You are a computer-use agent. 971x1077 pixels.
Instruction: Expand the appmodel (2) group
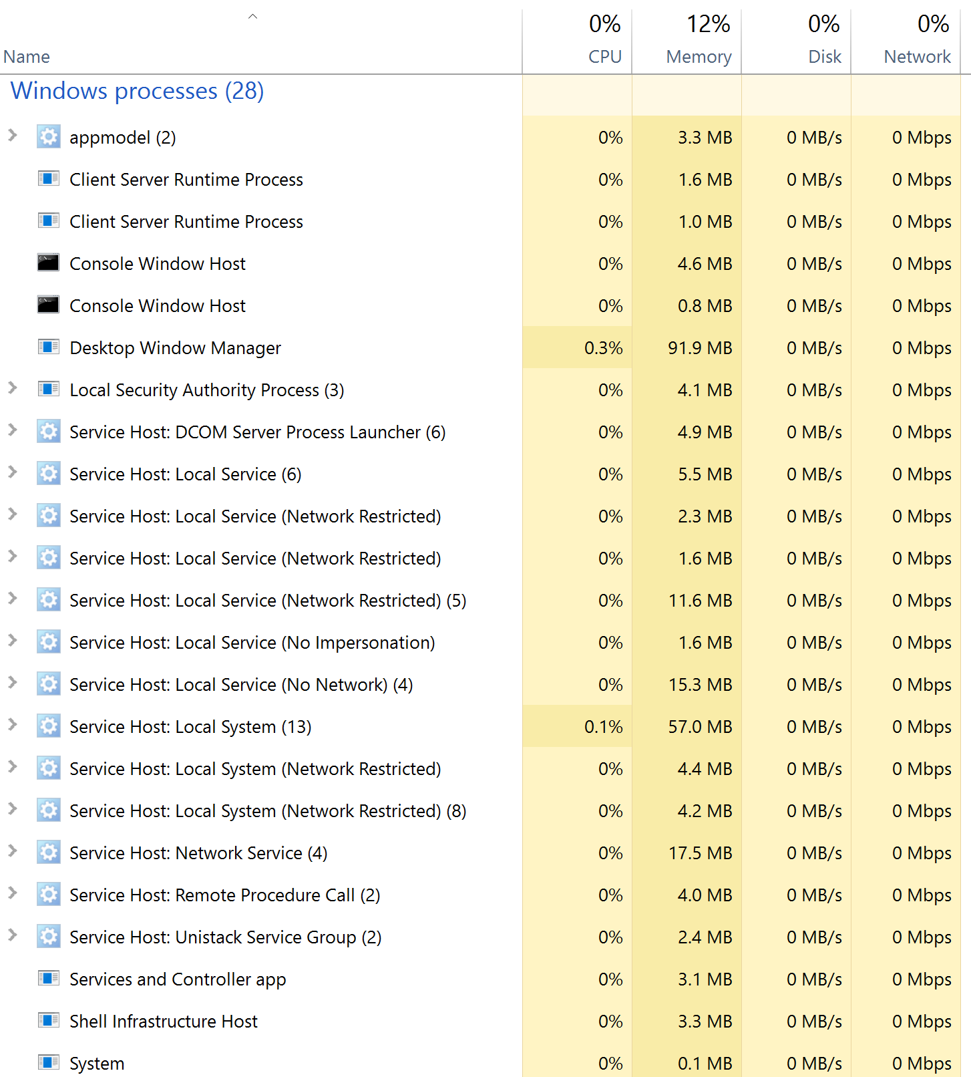pyautogui.click(x=13, y=136)
